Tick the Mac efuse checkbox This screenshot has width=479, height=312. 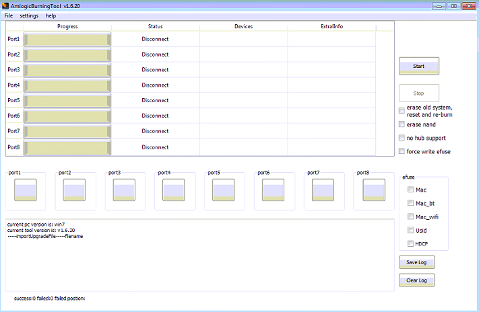tap(410, 190)
